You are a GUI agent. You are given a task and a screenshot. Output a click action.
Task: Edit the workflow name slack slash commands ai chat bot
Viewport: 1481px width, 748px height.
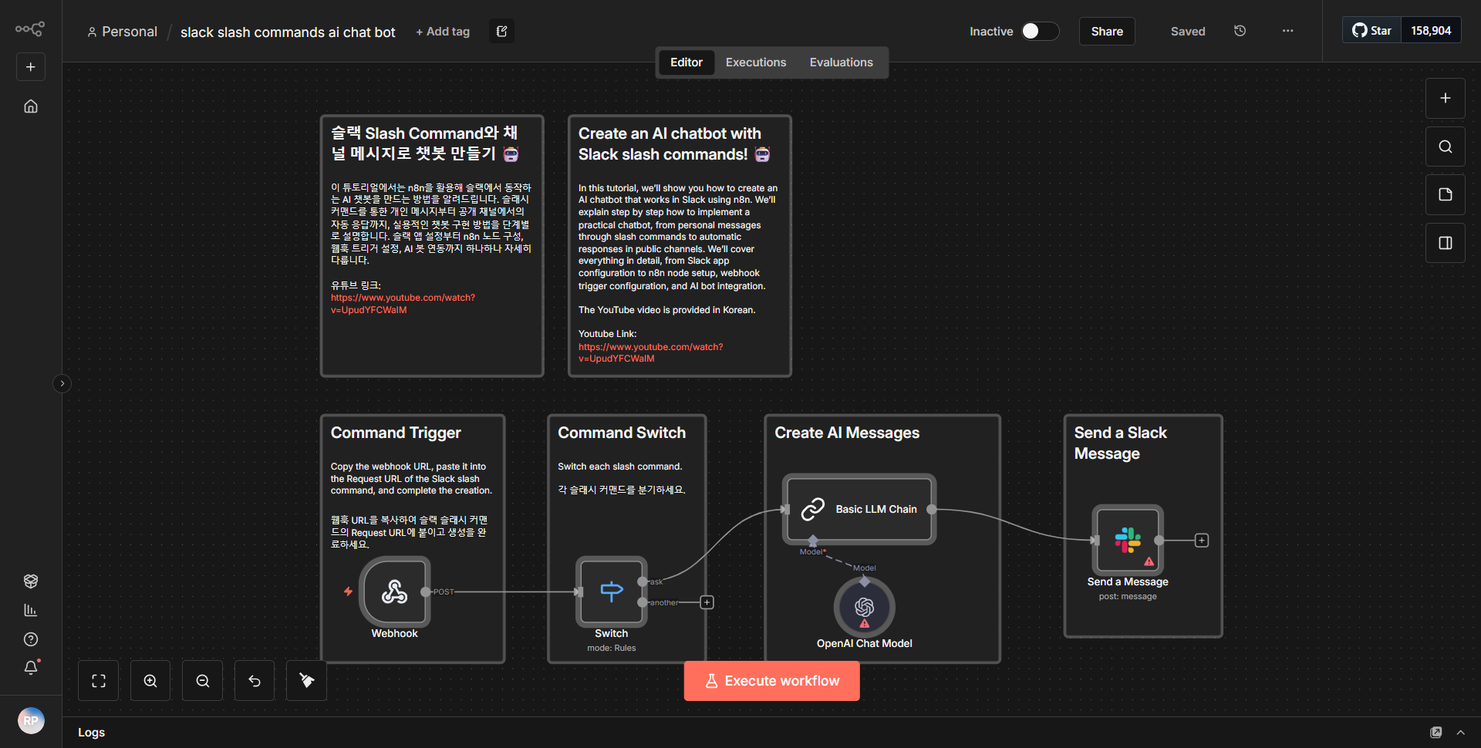pyautogui.click(x=288, y=32)
